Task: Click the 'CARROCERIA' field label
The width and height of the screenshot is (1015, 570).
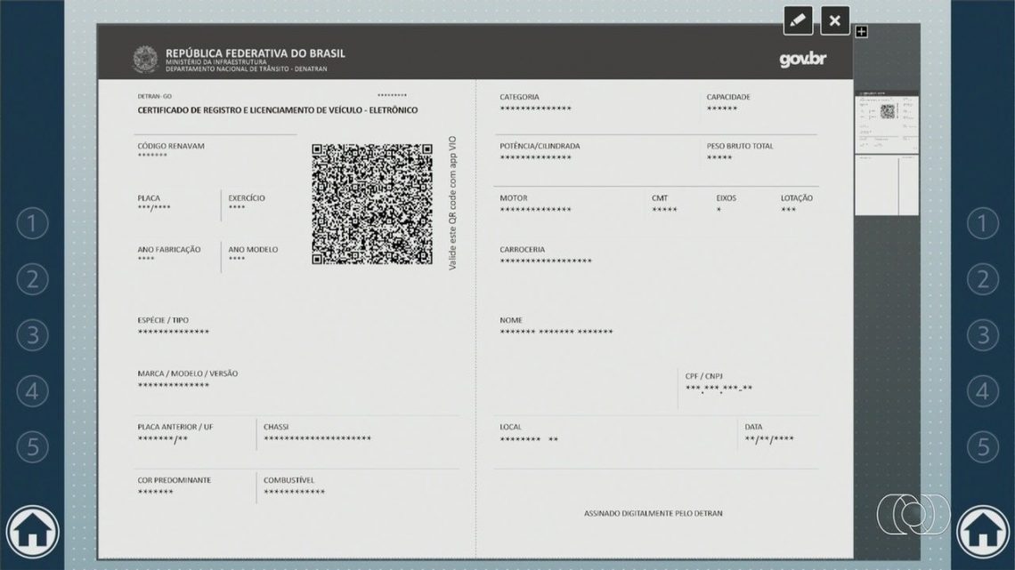Action: [x=523, y=250]
